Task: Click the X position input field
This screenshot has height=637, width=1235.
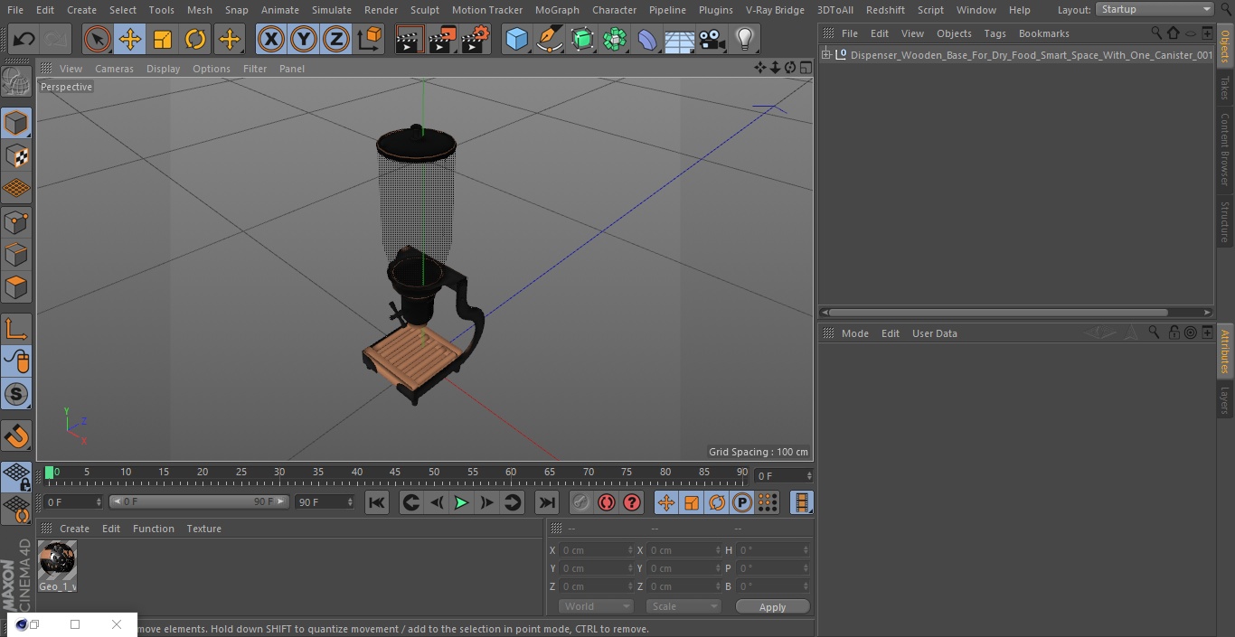Action: coord(596,550)
